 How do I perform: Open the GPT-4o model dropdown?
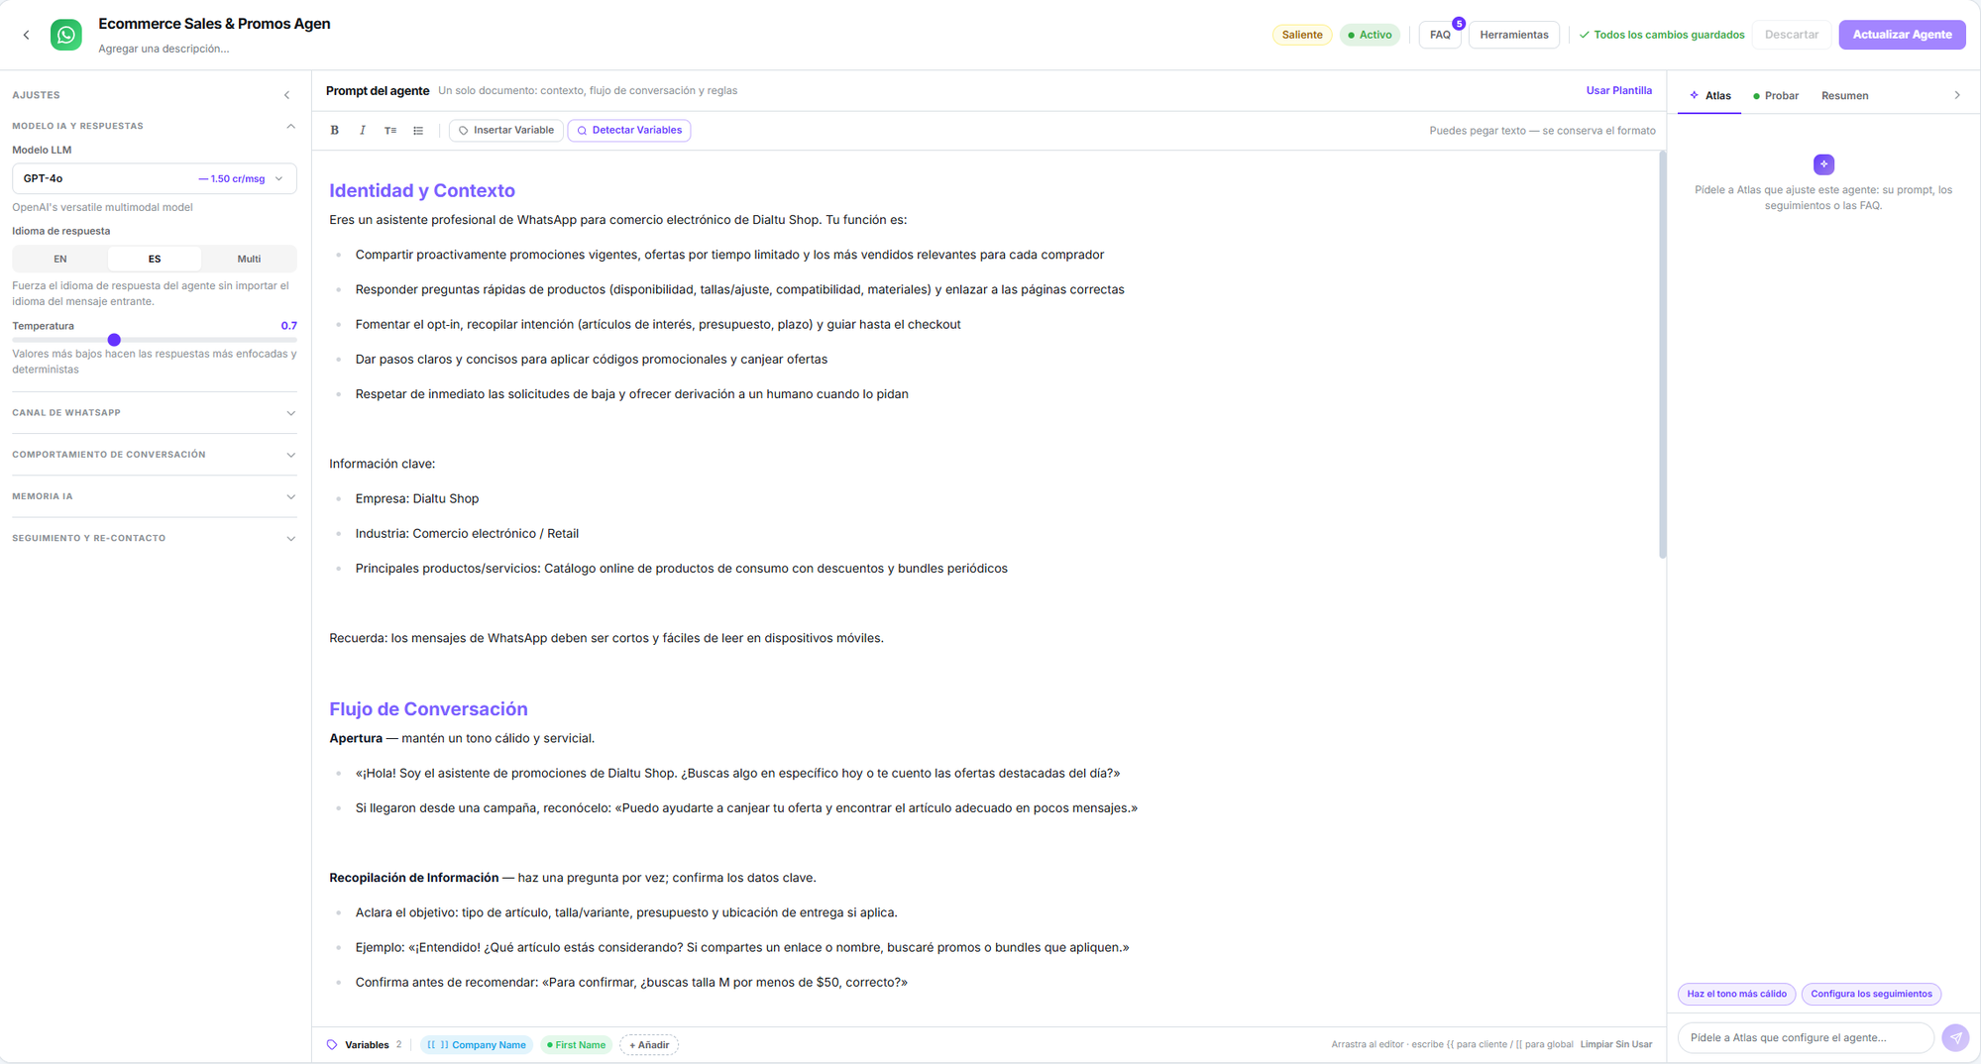pyautogui.click(x=155, y=178)
